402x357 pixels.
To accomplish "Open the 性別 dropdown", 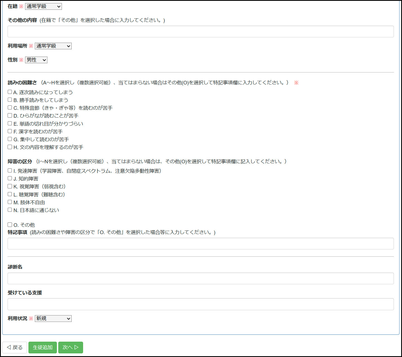I will 36,60.
